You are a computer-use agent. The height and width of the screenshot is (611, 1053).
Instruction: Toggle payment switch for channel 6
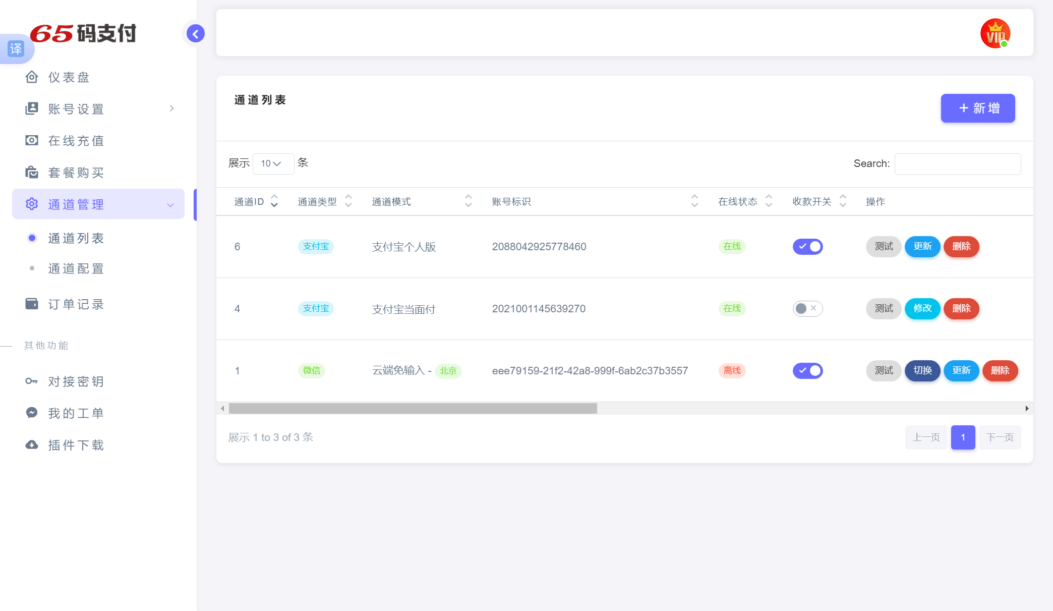coord(807,247)
